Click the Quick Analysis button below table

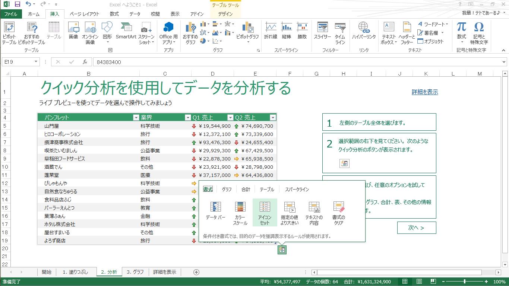click(x=282, y=250)
